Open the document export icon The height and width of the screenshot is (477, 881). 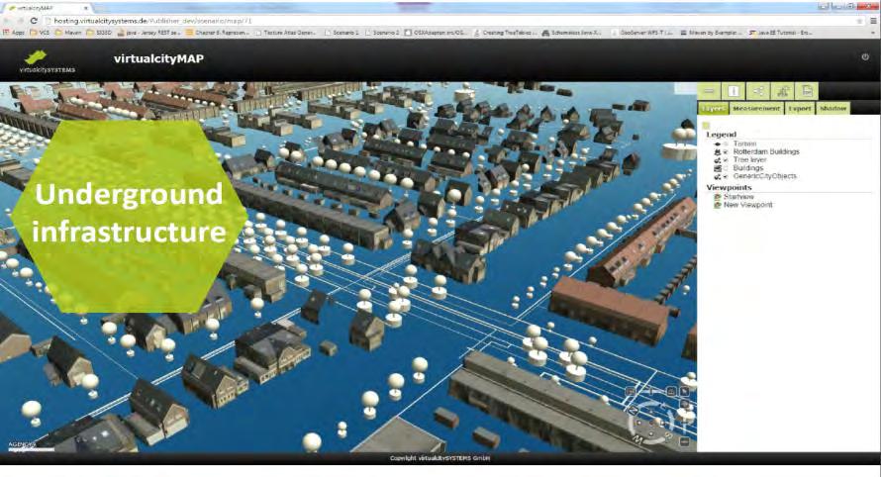pyautogui.click(x=808, y=91)
